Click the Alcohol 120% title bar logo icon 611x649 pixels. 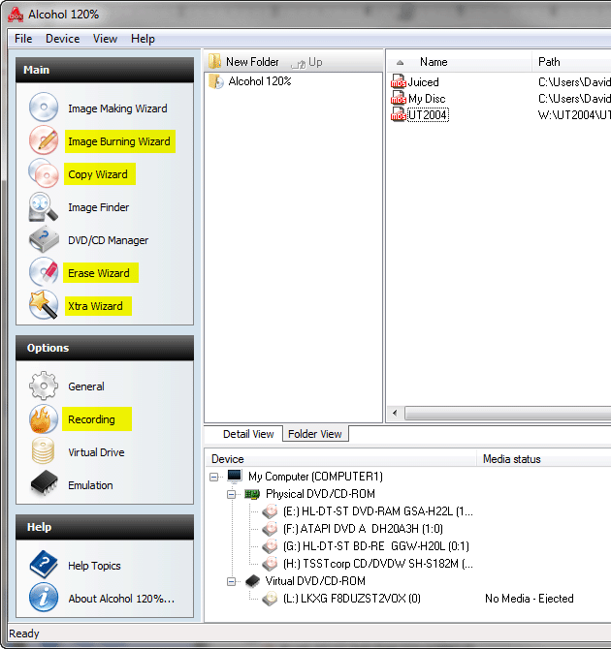[16, 15]
